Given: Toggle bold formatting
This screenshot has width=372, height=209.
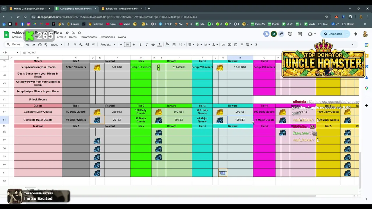Looking at the screenshot, I should tap(141, 45).
